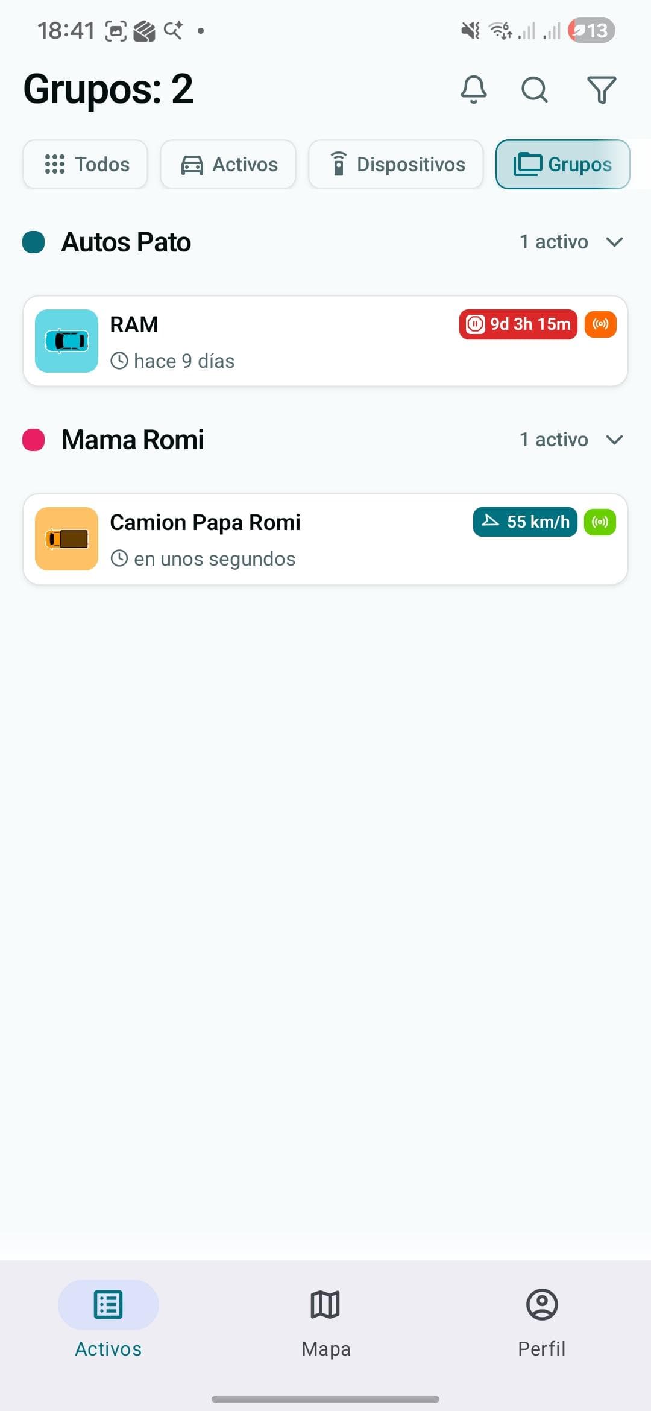Viewport: 651px width, 1411px height.
Task: Click the Camion Papa Romi truck icon
Action: (66, 538)
